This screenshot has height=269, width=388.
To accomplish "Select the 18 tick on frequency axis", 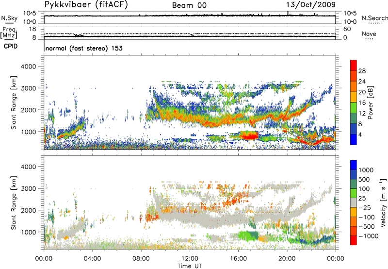I will click(32, 29).
